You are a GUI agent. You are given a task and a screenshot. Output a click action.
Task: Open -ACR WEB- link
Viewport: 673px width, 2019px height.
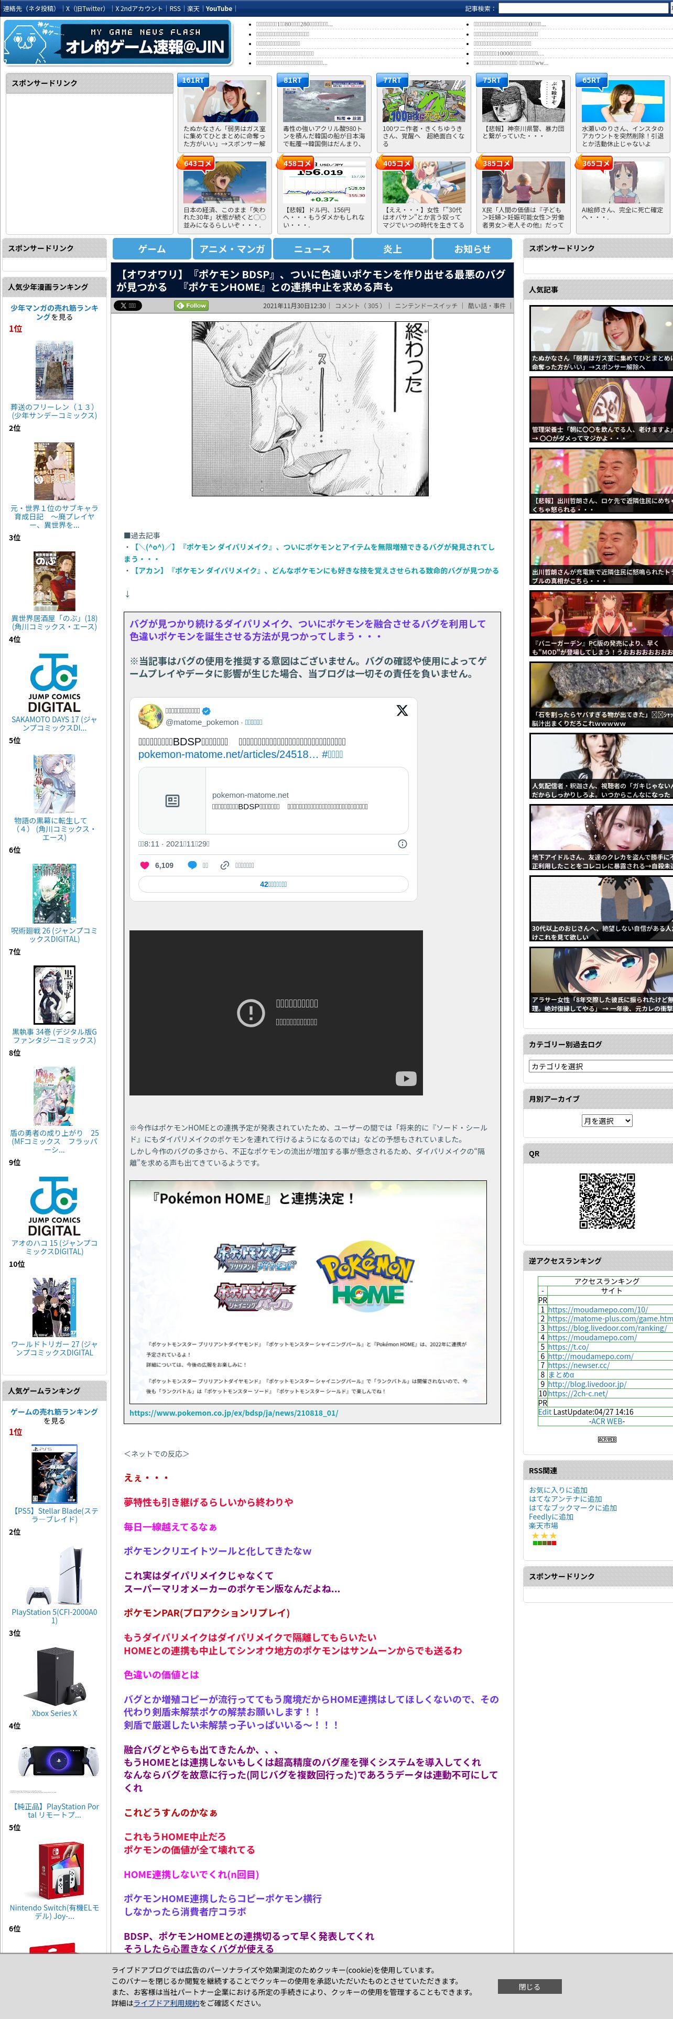point(607,1421)
